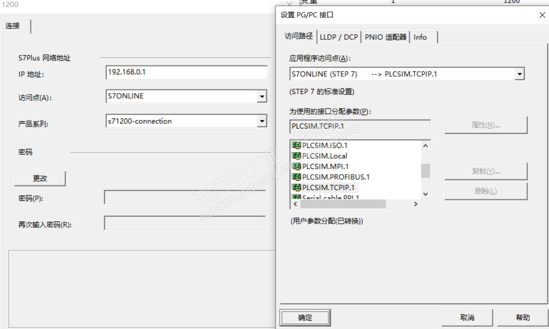
Task: Click the IP 地址 field showing 192.168.0.1
Action: [186, 73]
